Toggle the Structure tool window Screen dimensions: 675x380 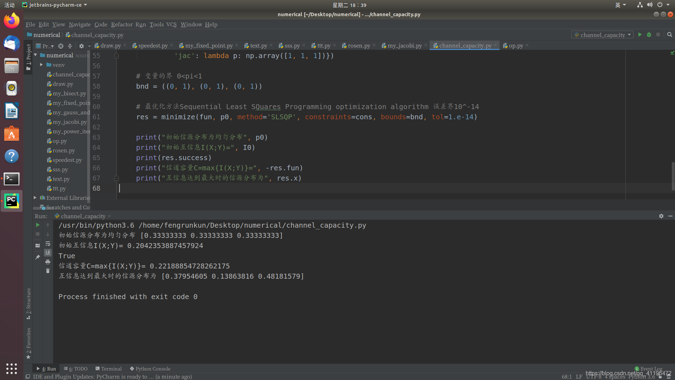pyautogui.click(x=28, y=304)
